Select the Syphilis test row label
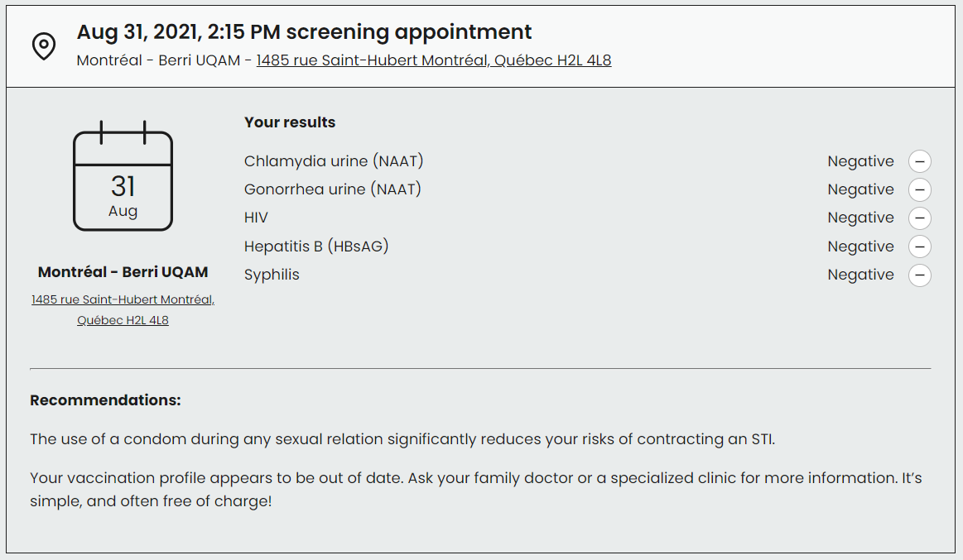This screenshot has width=963, height=560. 272,275
